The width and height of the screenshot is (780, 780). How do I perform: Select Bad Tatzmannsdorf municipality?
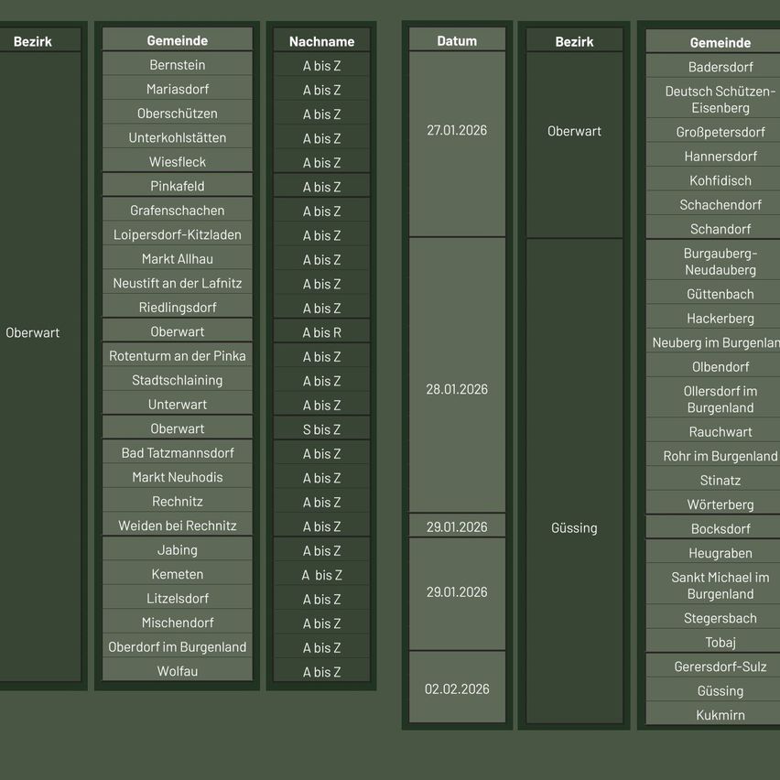pos(177,452)
